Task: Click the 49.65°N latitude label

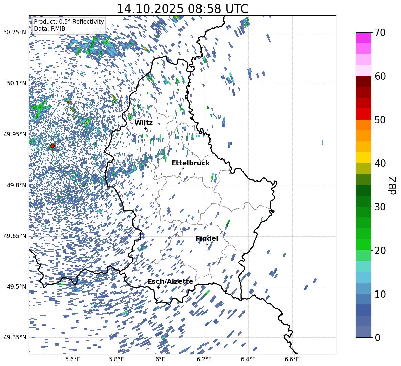Action: tap(15, 236)
